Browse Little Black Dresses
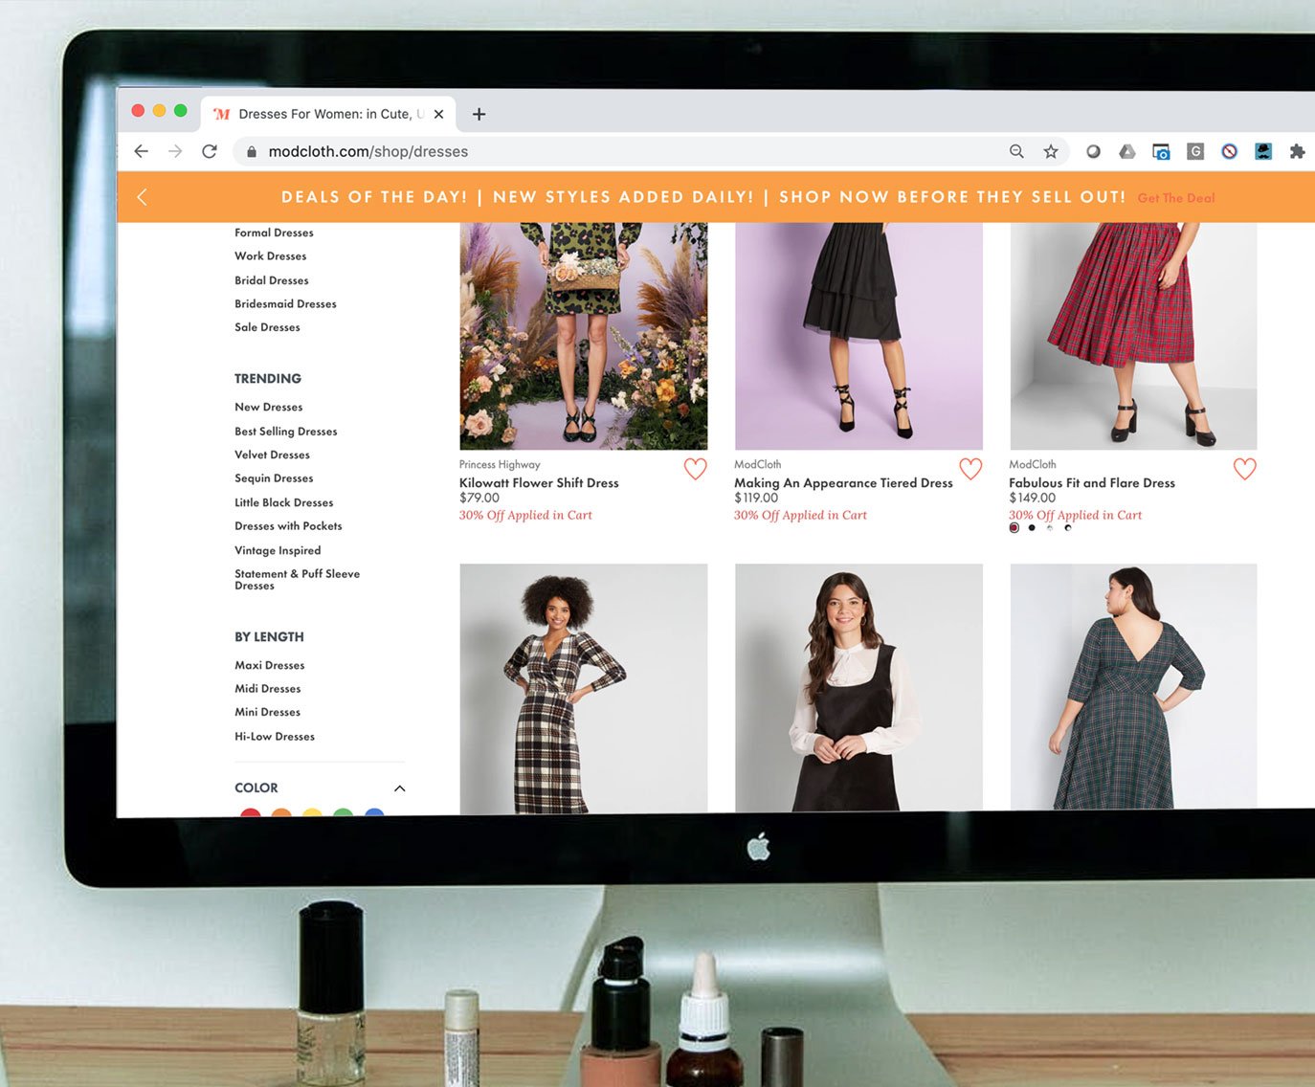This screenshot has width=1315, height=1087. (284, 502)
